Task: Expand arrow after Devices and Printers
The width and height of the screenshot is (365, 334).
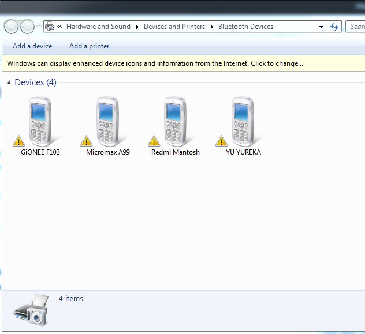Action: tap(212, 27)
